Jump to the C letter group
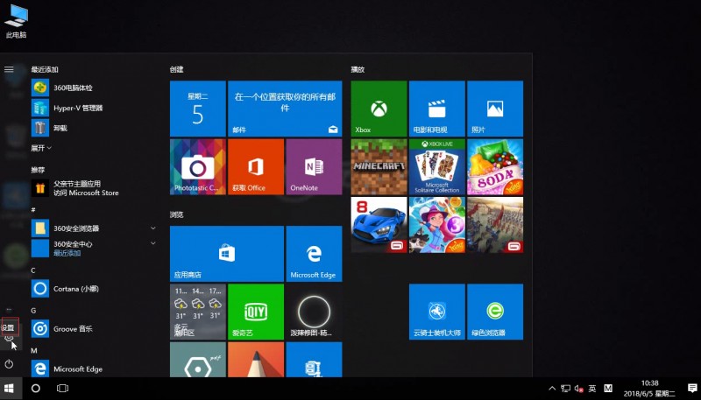The width and height of the screenshot is (701, 400). click(x=33, y=270)
